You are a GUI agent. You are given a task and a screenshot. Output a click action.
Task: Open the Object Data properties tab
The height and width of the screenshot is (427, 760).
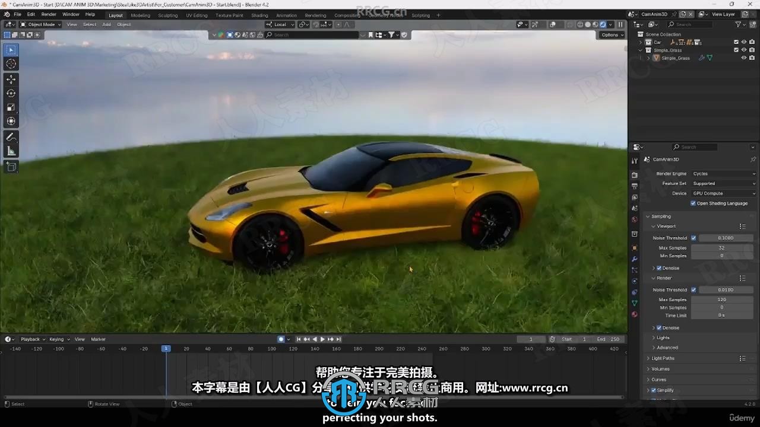point(635,303)
